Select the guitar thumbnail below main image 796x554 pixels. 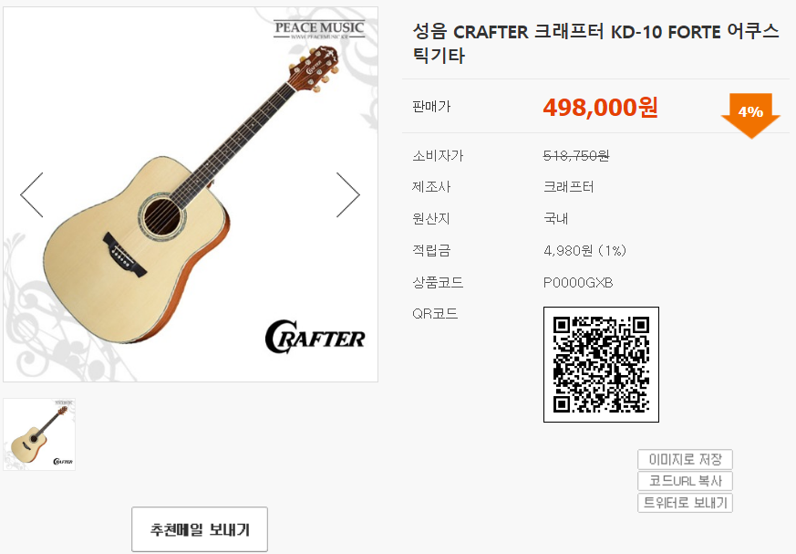(x=39, y=434)
